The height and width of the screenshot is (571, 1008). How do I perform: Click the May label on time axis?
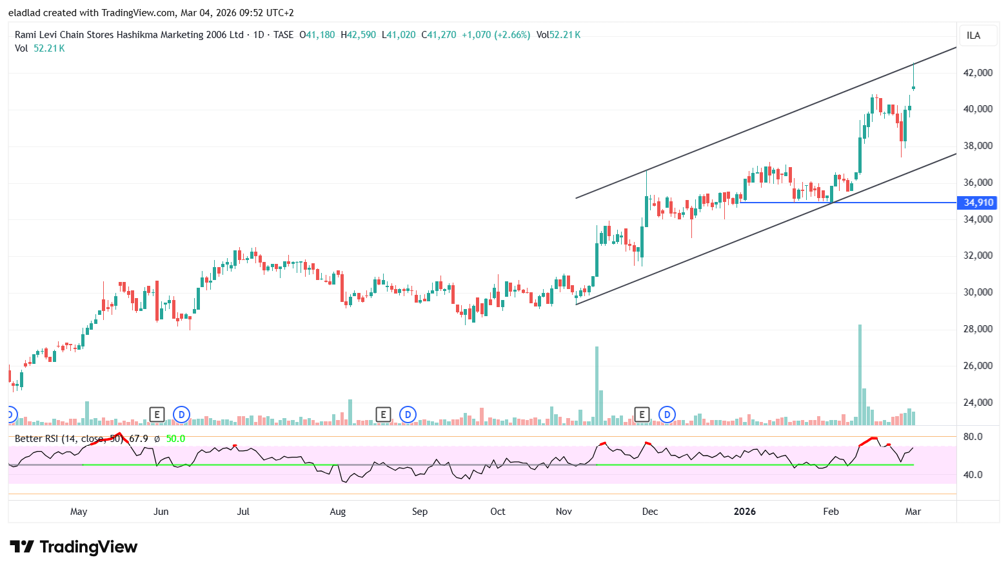(x=79, y=512)
